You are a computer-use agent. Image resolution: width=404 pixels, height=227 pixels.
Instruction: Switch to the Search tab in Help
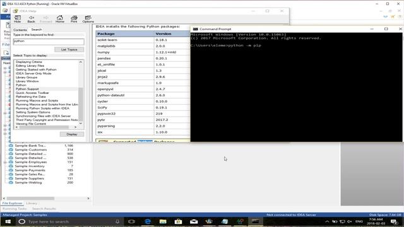[37, 30]
